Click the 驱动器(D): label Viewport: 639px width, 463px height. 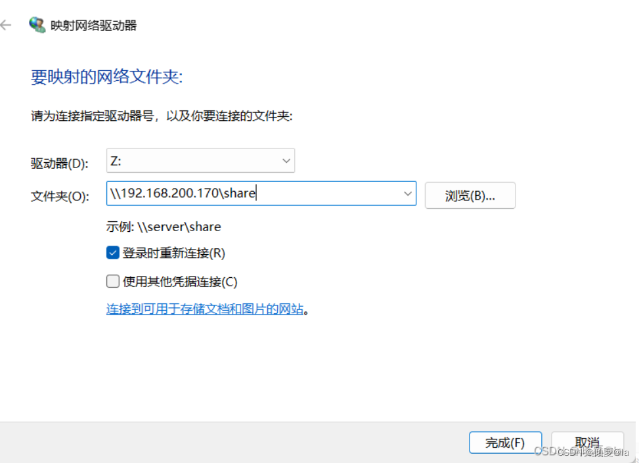click(x=60, y=164)
